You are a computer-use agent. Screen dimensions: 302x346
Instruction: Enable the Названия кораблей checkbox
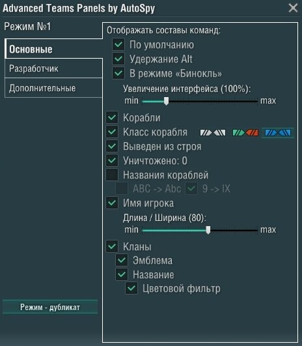point(112,175)
